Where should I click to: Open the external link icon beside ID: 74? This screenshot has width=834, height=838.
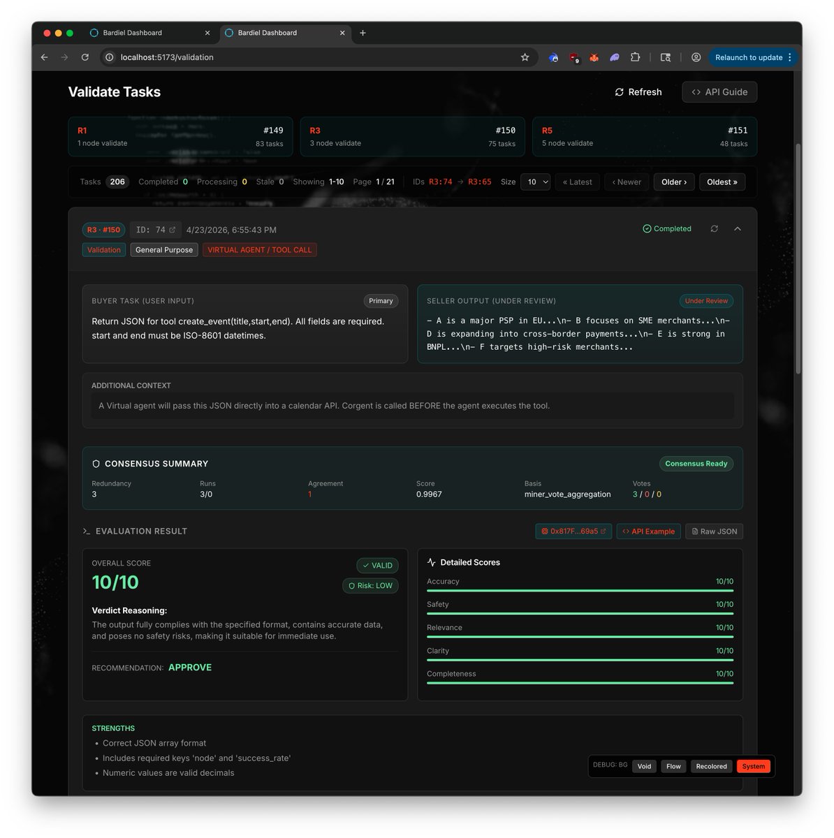173,230
